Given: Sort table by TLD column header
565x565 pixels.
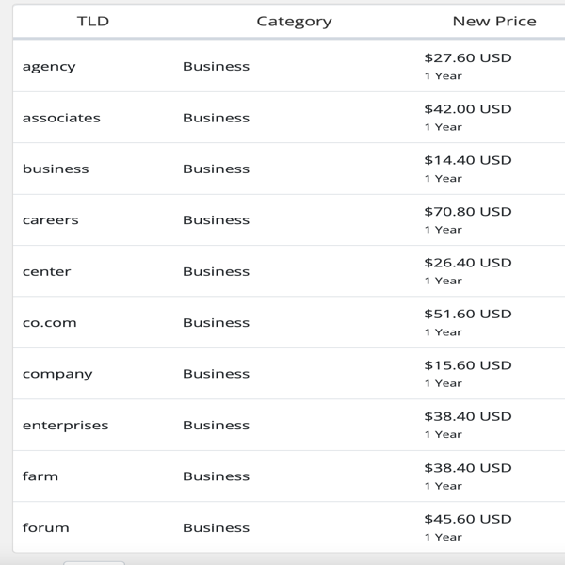Looking at the screenshot, I should pos(93,22).
